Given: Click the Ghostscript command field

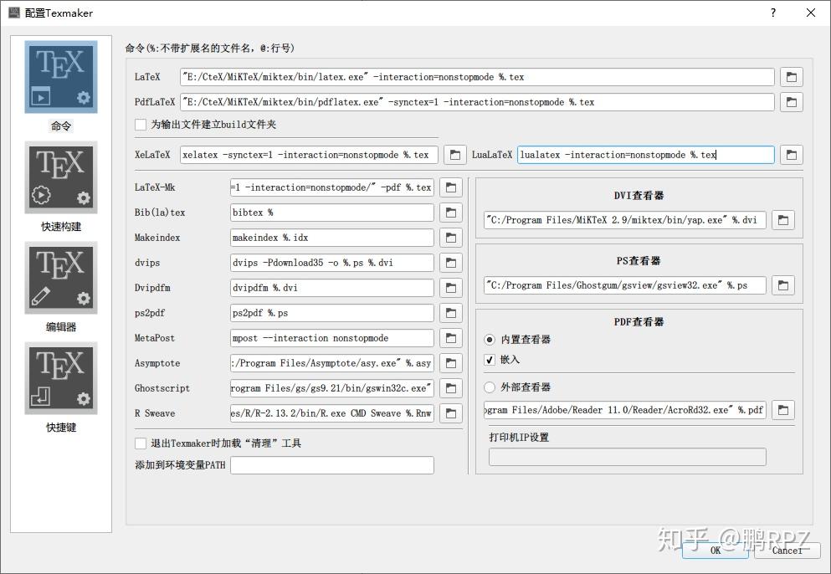Looking at the screenshot, I should point(331,388).
